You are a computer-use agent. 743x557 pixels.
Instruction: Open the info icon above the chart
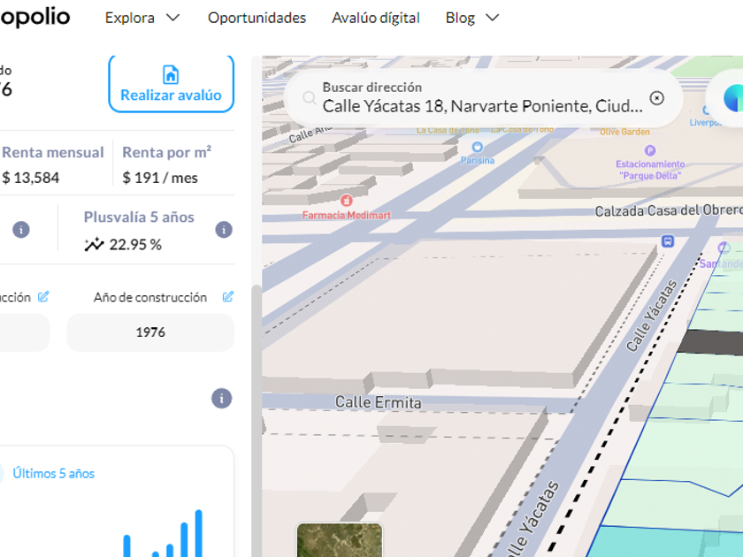click(x=221, y=399)
